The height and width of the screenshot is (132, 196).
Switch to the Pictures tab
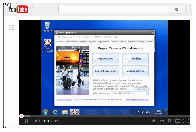(x=83, y=42)
